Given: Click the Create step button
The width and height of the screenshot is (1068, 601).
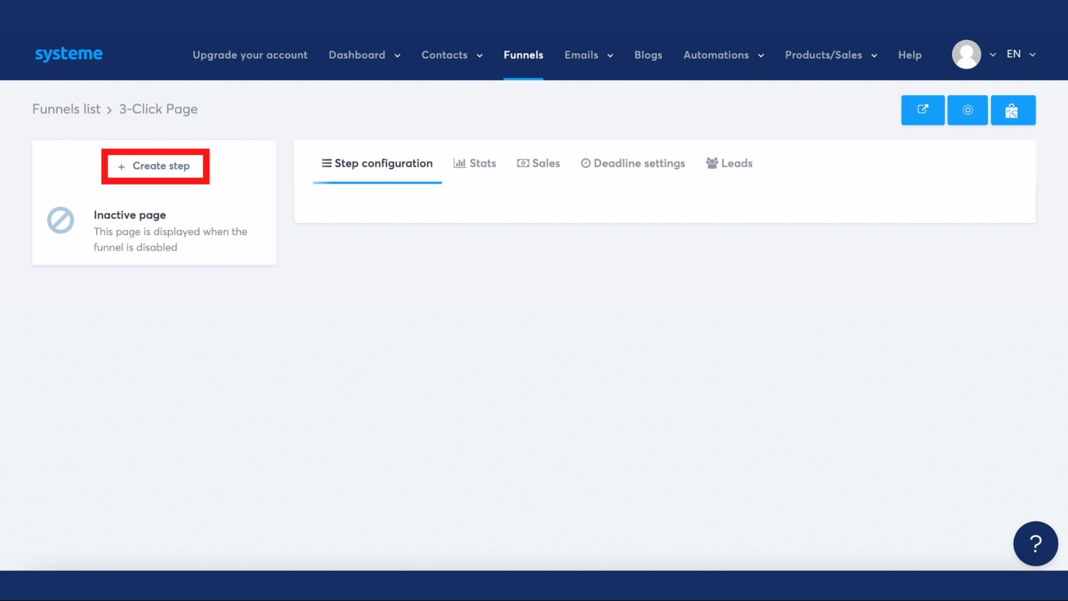Looking at the screenshot, I should point(155,166).
